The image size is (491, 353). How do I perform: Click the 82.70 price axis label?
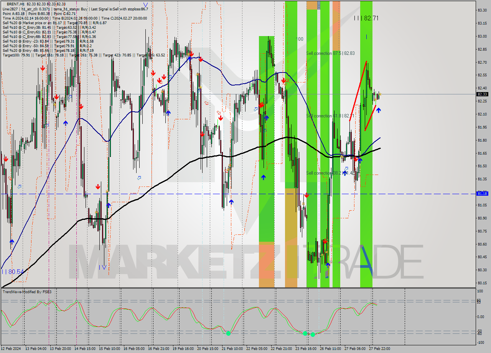(482, 62)
